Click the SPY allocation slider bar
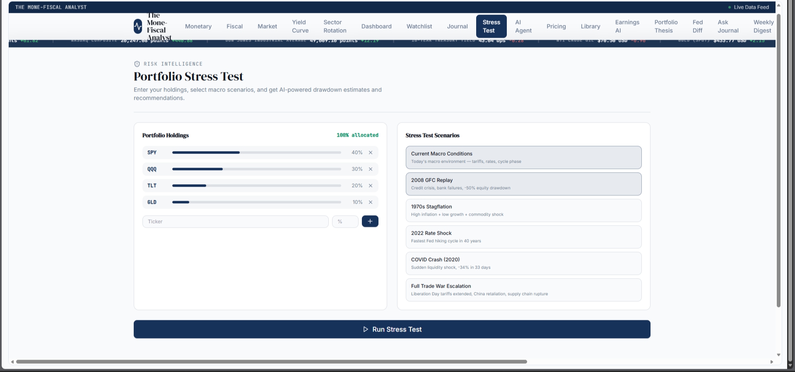 257,153
